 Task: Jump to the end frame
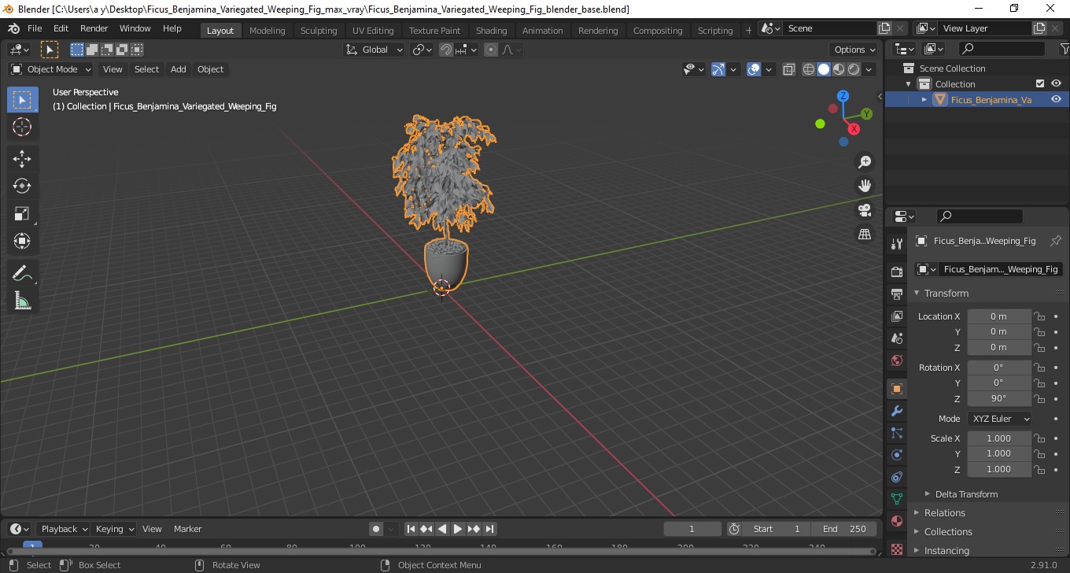coord(489,529)
